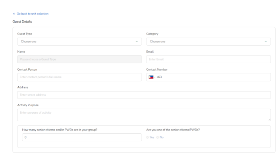
Task: Click the disabled Name field
Action: pos(79,59)
